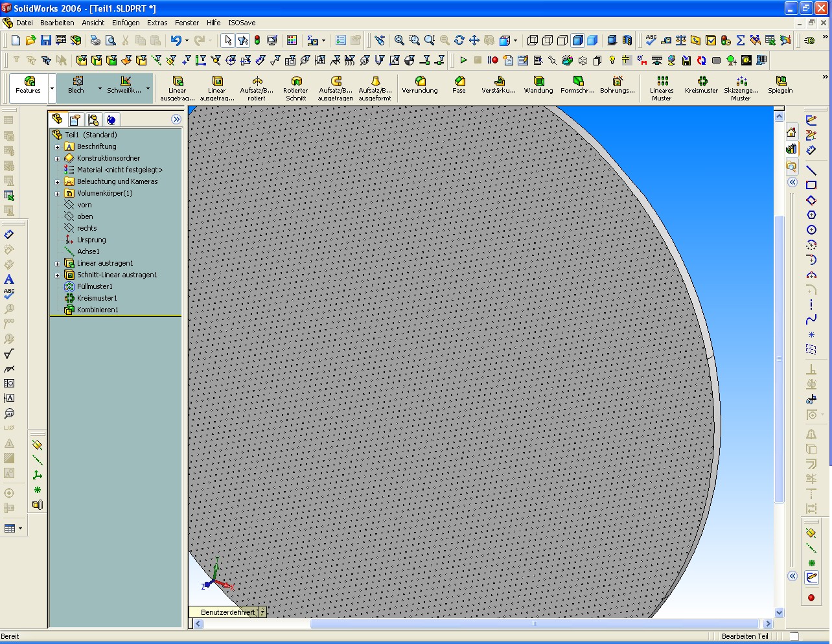832x644 pixels.
Task: Open the Blech sheet metal toolbar
Action: (76, 85)
